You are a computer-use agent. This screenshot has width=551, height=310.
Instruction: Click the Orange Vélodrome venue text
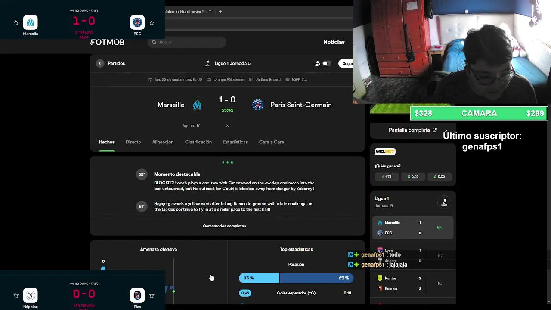coord(229,80)
